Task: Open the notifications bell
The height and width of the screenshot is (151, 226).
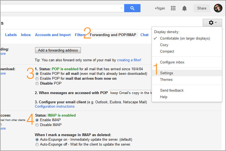Action: click(184, 8)
